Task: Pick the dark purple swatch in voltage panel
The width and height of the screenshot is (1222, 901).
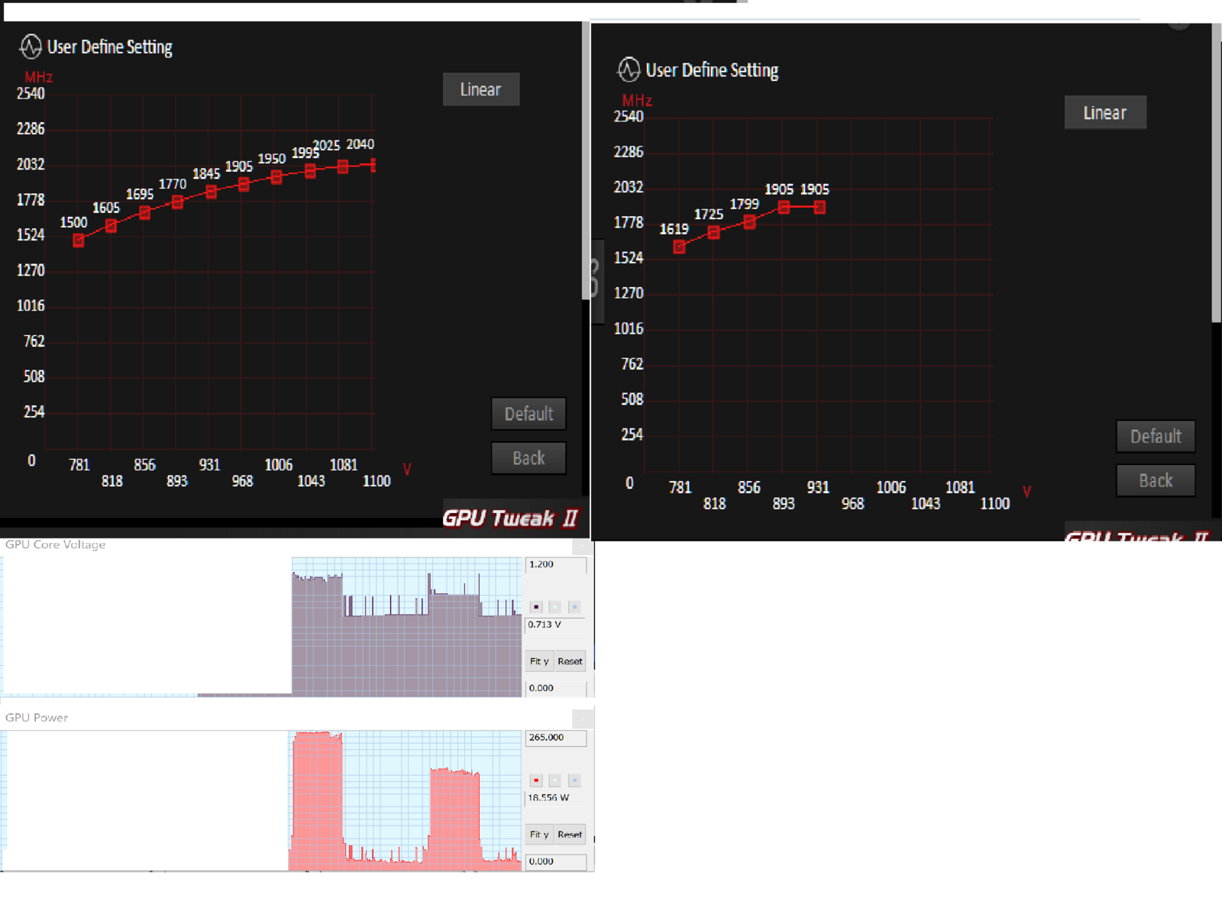Action: pos(536,607)
